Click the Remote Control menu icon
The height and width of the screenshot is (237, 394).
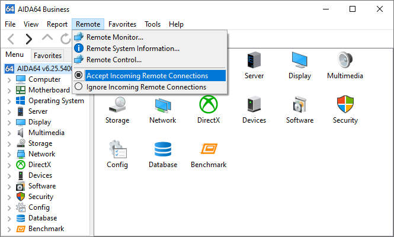click(x=79, y=60)
